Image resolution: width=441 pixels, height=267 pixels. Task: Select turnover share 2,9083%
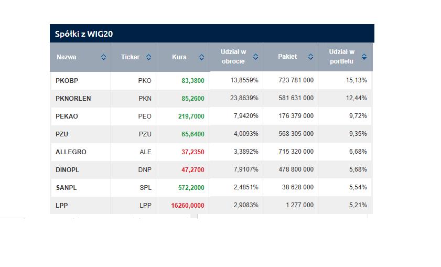pos(246,205)
